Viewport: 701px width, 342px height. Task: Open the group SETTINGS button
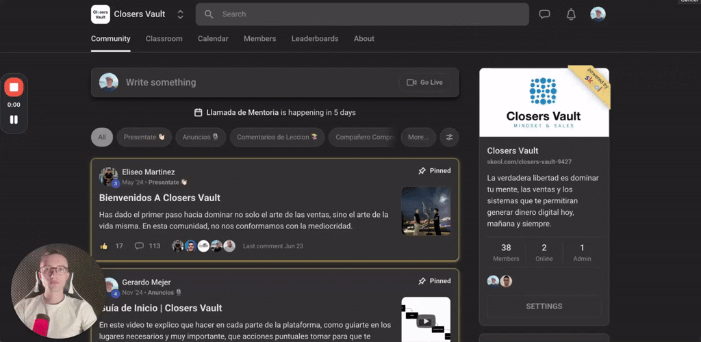544,306
